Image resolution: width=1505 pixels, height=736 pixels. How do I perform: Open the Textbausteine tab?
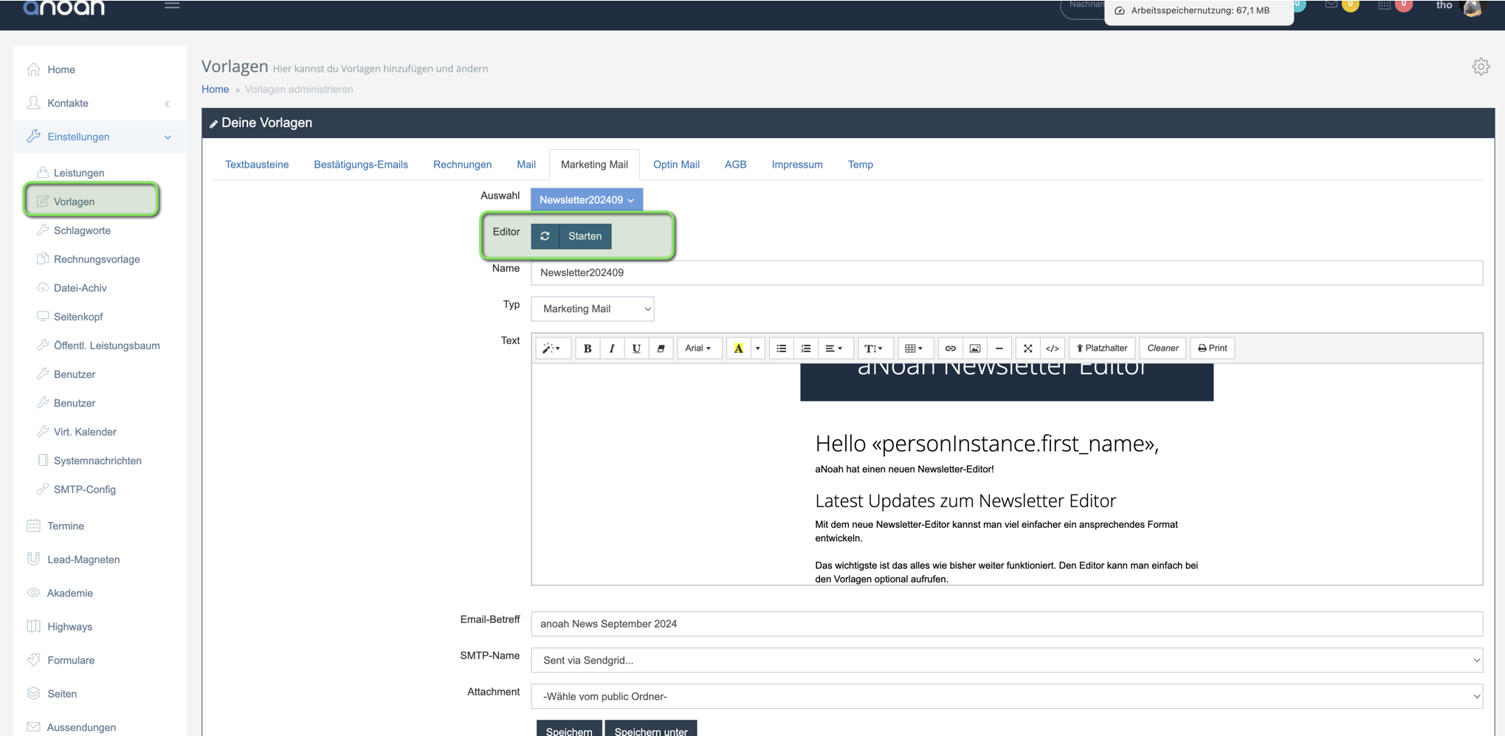[x=256, y=165]
